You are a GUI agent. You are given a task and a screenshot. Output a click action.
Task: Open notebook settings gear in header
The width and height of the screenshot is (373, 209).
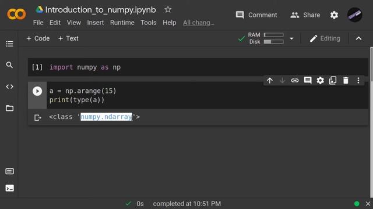[334, 15]
